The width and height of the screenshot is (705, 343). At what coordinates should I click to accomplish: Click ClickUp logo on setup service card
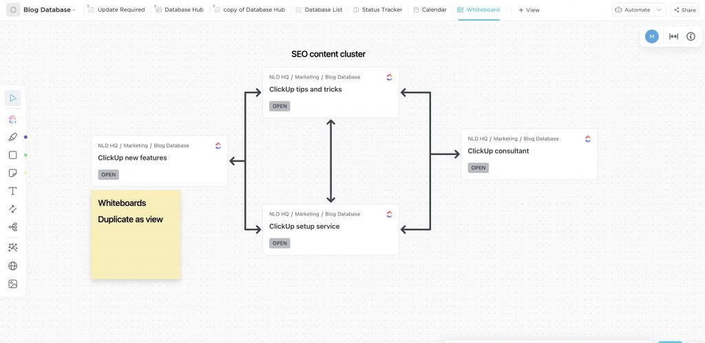390,214
